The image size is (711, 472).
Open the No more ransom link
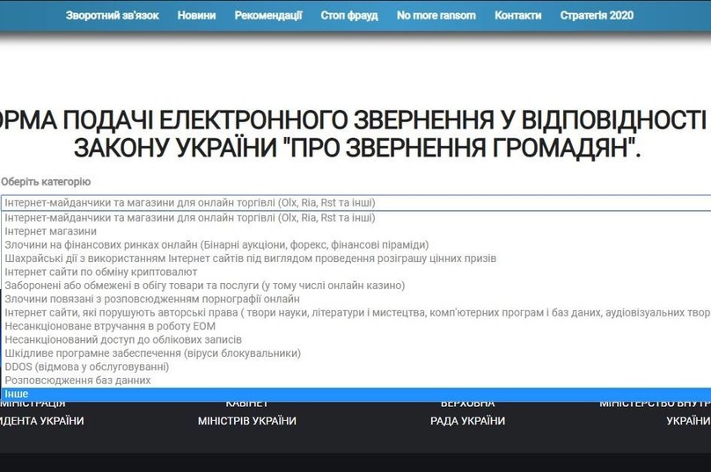click(436, 16)
